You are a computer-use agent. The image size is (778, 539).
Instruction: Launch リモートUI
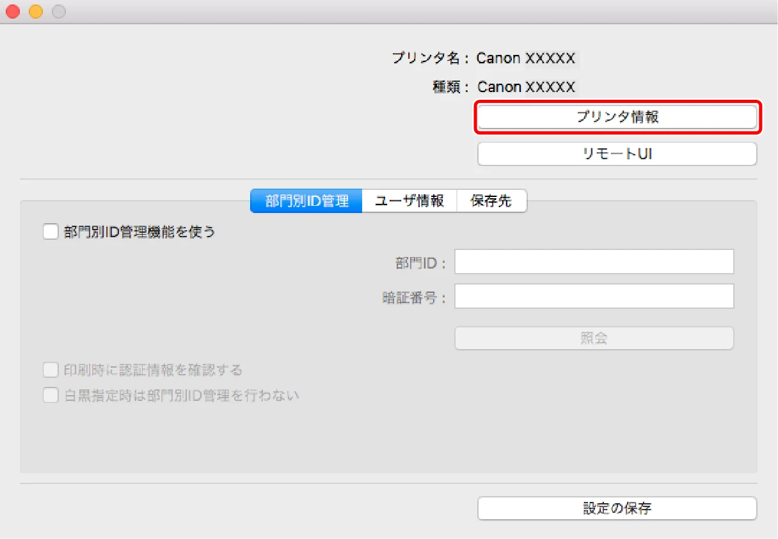click(617, 154)
